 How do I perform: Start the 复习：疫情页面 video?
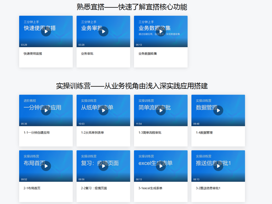(104, 166)
